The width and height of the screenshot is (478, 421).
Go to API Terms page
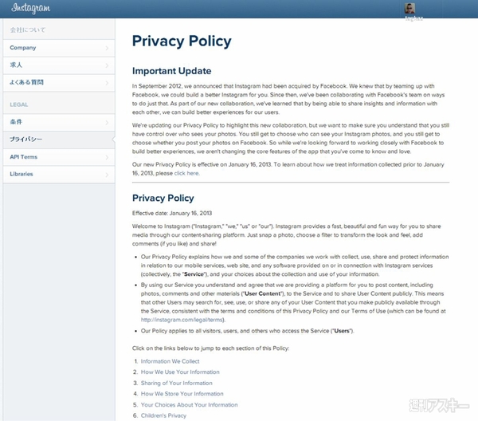[x=25, y=157]
